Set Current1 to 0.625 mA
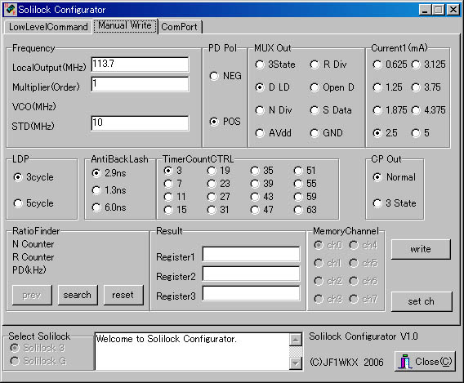 (x=390, y=65)
